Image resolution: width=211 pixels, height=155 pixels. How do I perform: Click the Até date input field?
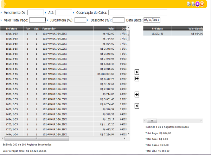63,13
